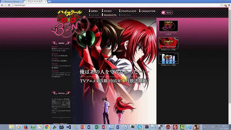The image size is (231, 130).
Task: Open the STORY menu item
Action: pos(107,11)
